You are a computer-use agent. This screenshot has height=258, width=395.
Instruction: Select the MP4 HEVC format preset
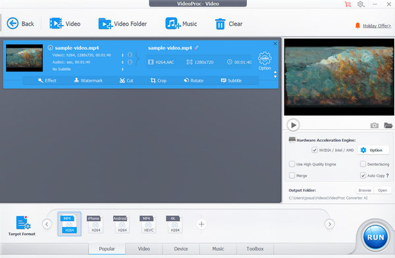pyautogui.click(x=148, y=224)
